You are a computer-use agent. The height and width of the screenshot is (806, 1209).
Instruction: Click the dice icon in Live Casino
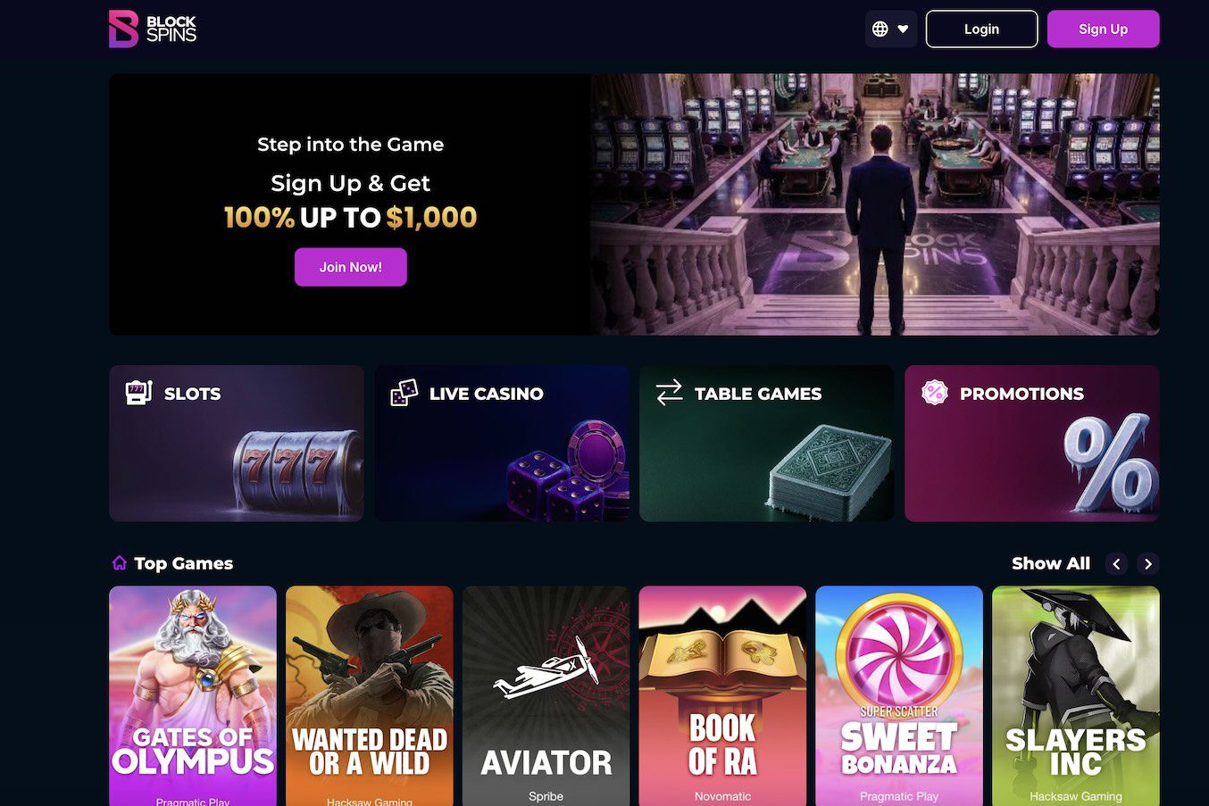[x=404, y=393]
